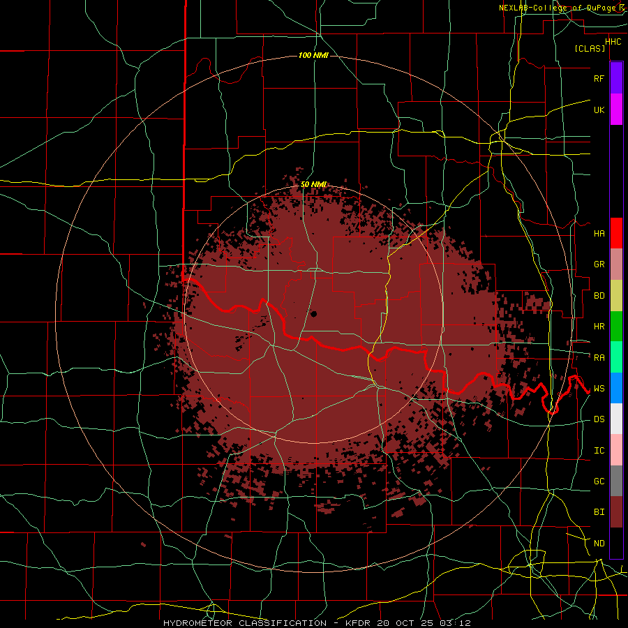Click the RF legend label

599,78
